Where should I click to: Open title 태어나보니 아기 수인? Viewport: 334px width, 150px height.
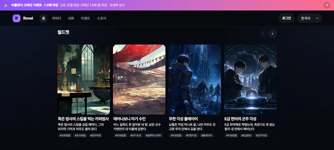tap(129, 119)
